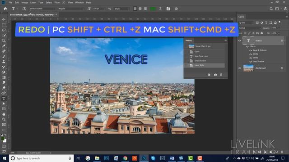Image resolution: width=289 pixels, height=162 pixels.
Task: Open the layer blend mode dropdown
Action: coord(250,28)
